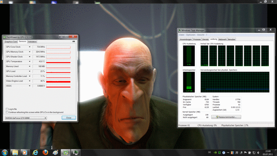
Task: Toggle Continue refreshing in background checkbox
Action: coord(7,112)
